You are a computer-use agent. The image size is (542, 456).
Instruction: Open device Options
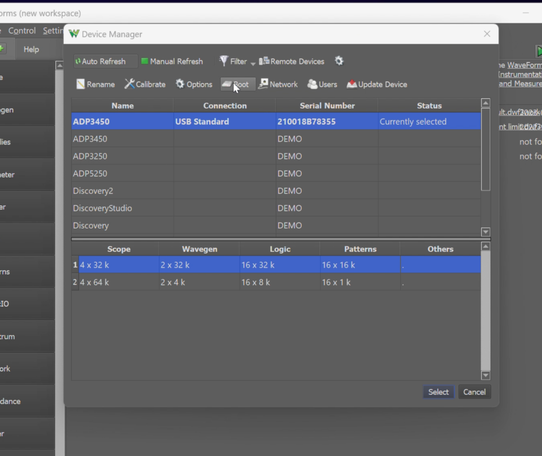pyautogui.click(x=194, y=84)
